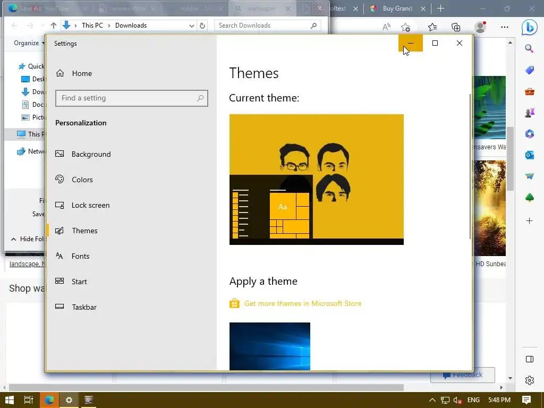544x408 pixels.
Task: Open Bing chat icon in Edge sidebar
Action: click(x=529, y=28)
